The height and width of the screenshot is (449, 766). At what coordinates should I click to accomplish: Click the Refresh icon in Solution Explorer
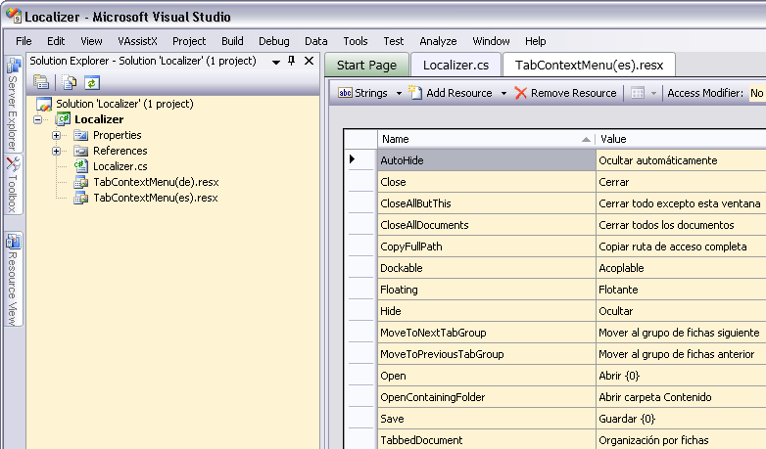click(91, 82)
